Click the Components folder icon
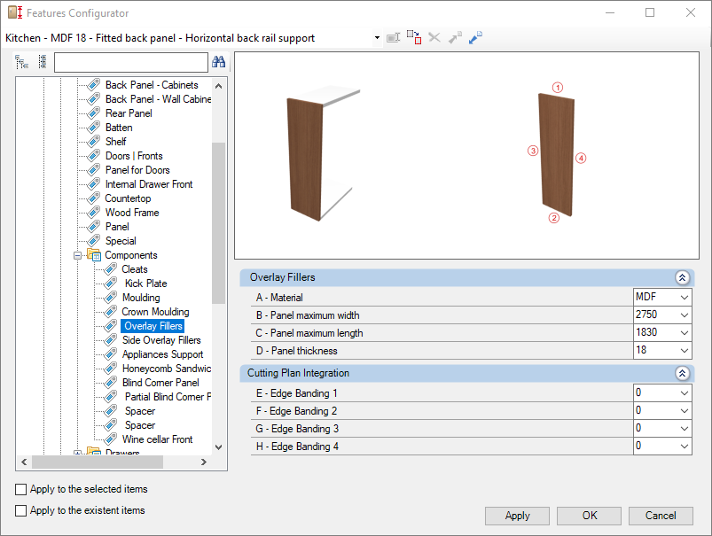 click(x=94, y=255)
